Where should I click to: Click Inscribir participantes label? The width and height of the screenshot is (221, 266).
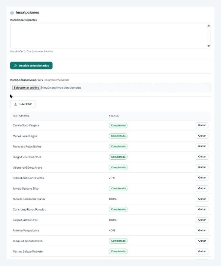[23, 20]
